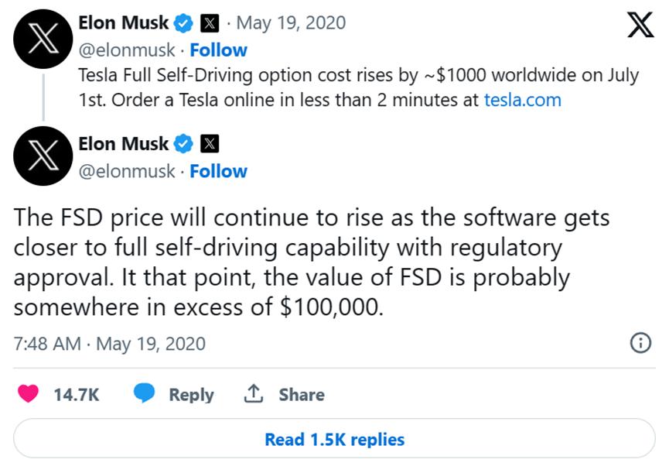
Task: Click the second tweet's profile avatar
Action: click(x=43, y=156)
